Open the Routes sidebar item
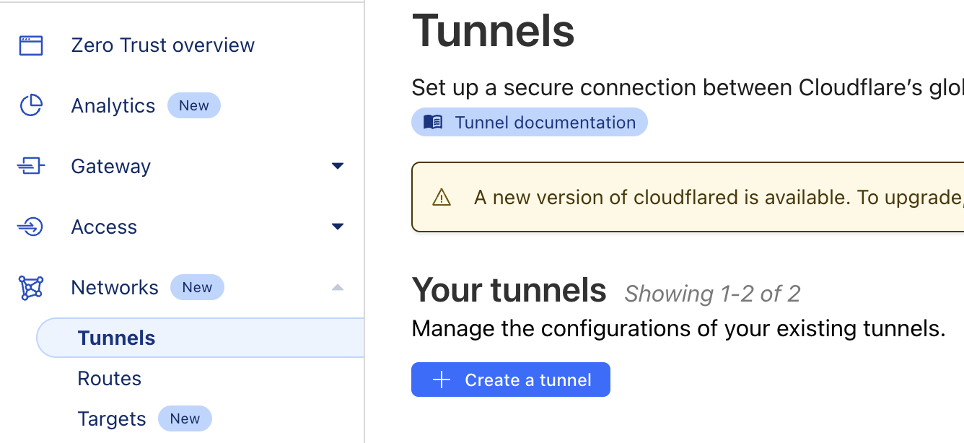964x443 pixels. coord(110,379)
